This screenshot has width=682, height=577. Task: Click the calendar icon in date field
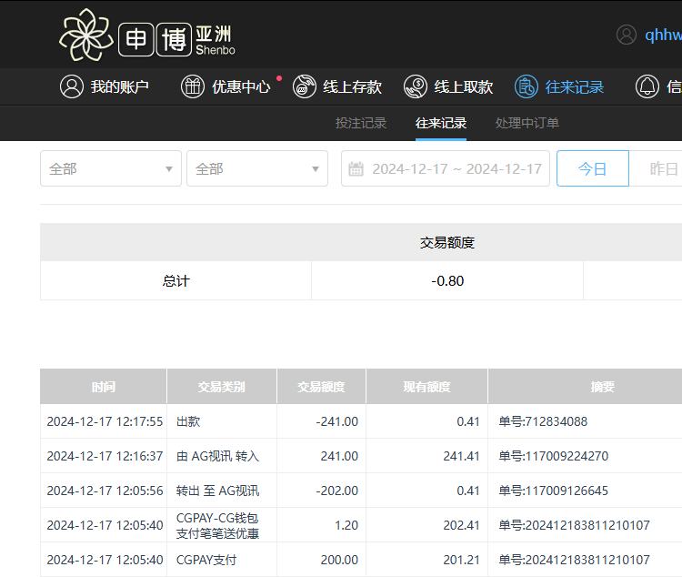356,169
